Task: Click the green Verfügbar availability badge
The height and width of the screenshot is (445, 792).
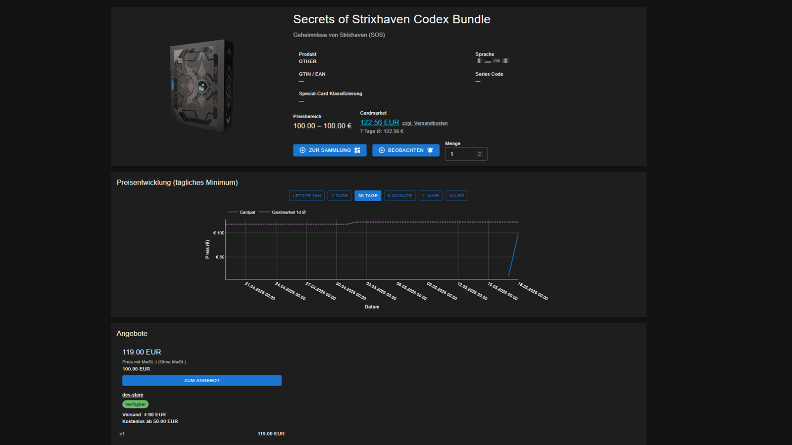Action: (135, 404)
